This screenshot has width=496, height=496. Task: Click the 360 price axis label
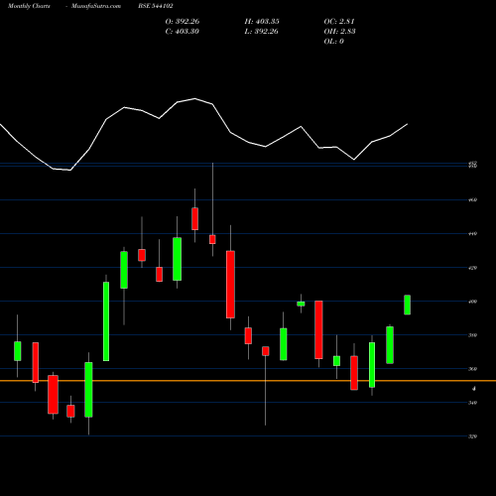(473, 369)
